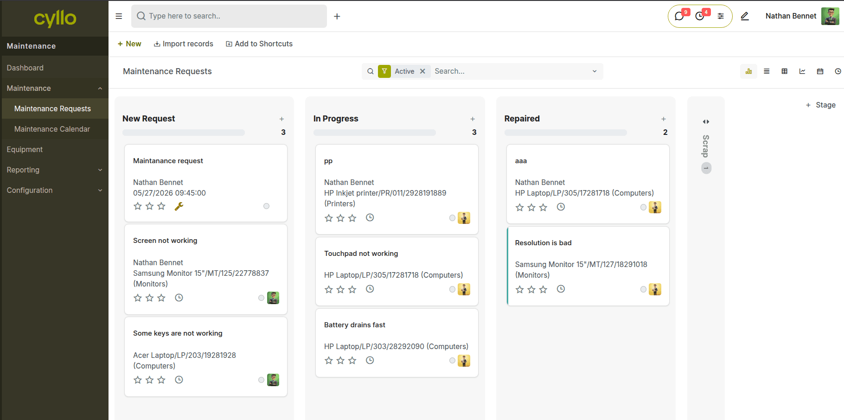Quick add plus in Repaired column
Image resolution: width=844 pixels, height=420 pixels.
pos(664,119)
